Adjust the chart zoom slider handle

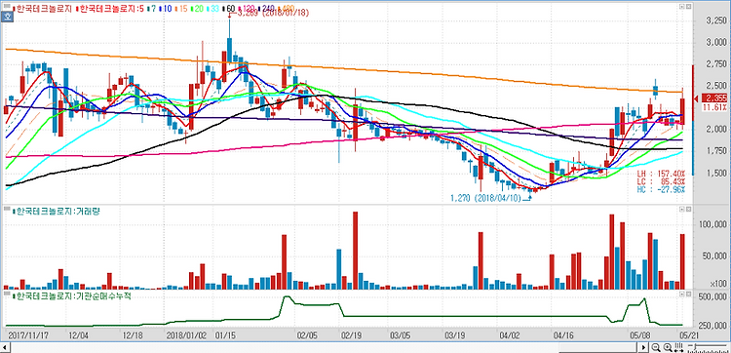[695, 346]
